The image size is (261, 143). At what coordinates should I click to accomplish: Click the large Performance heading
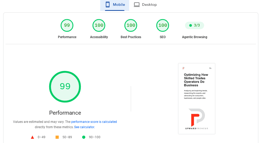coord(65,113)
